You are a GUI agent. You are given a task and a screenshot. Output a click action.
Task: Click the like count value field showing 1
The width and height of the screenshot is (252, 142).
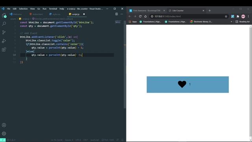(x=190, y=84)
